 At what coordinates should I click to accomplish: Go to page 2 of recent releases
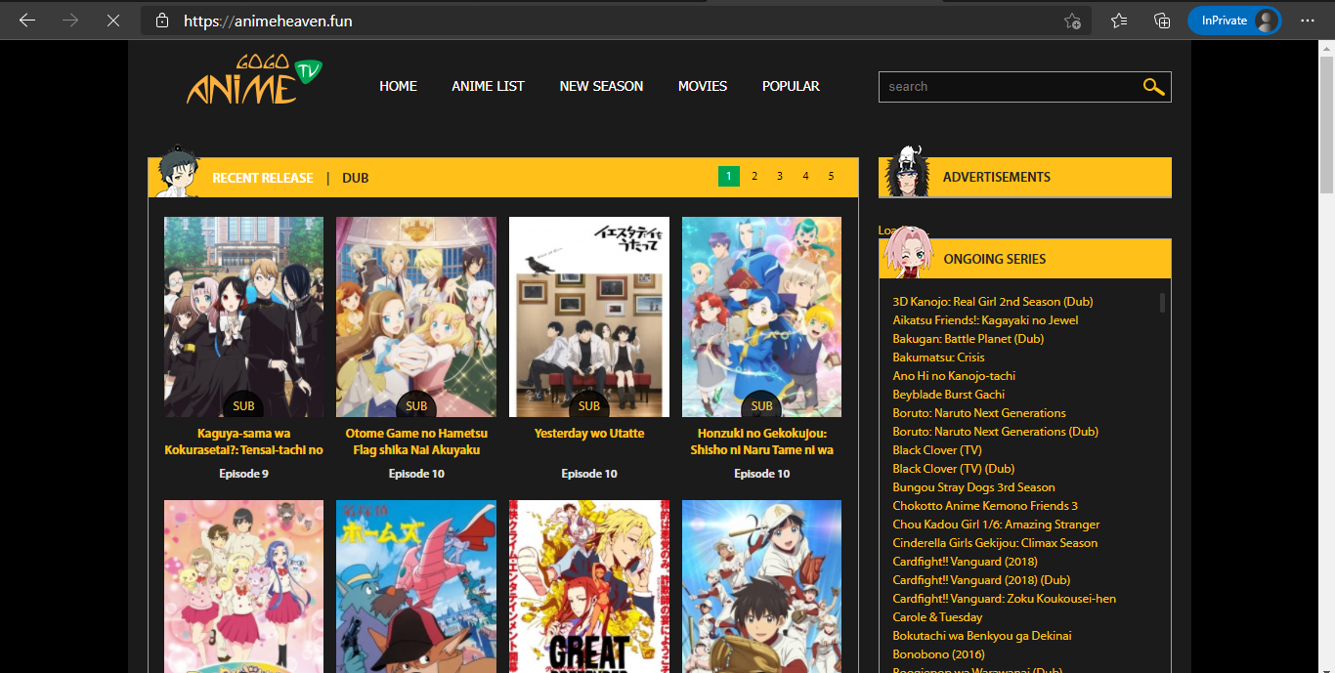[754, 176]
